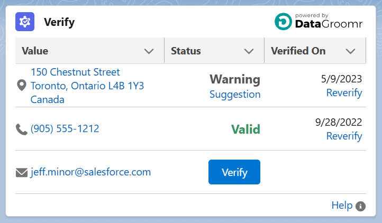The width and height of the screenshot is (382, 223).
Task: Click the email envelope icon
Action: (x=22, y=172)
